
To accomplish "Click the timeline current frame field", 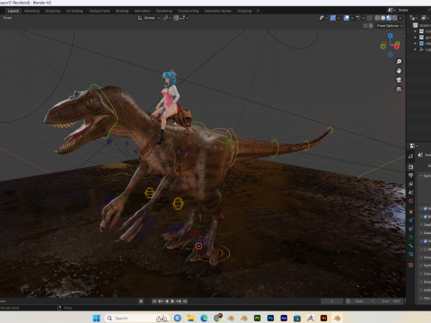I will pyautogui.click(x=332, y=301).
